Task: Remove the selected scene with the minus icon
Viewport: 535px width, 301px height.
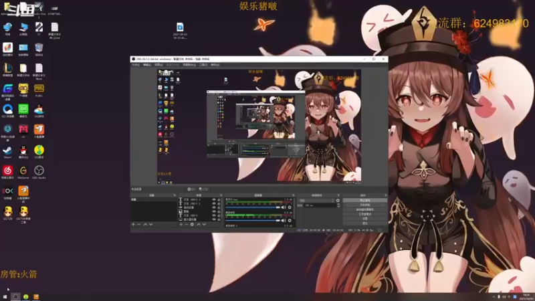Action: (x=139, y=224)
